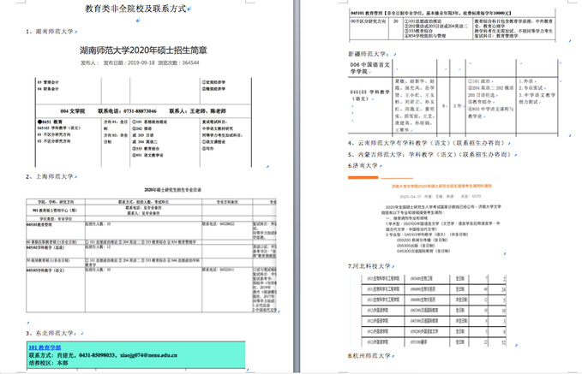Image resolution: width=582 pixels, height=374 pixels.
Task: Click the heading 新疆师范大学
Action: (370, 53)
